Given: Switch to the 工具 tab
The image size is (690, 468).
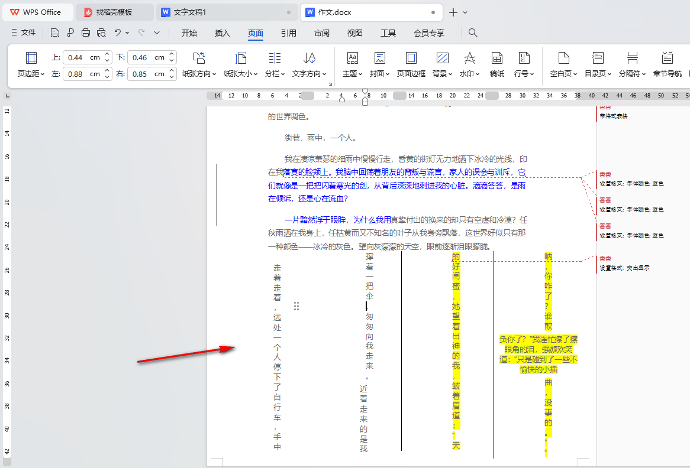Looking at the screenshot, I should (388, 33).
